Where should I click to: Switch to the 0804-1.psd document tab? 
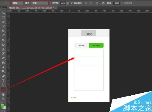(31, 8)
